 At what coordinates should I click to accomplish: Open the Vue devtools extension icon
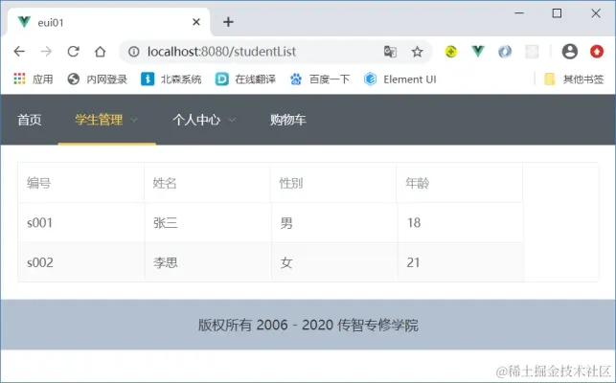point(478,51)
